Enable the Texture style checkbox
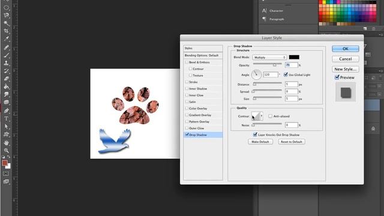This screenshot has width=384, height=216. pyautogui.click(x=190, y=76)
